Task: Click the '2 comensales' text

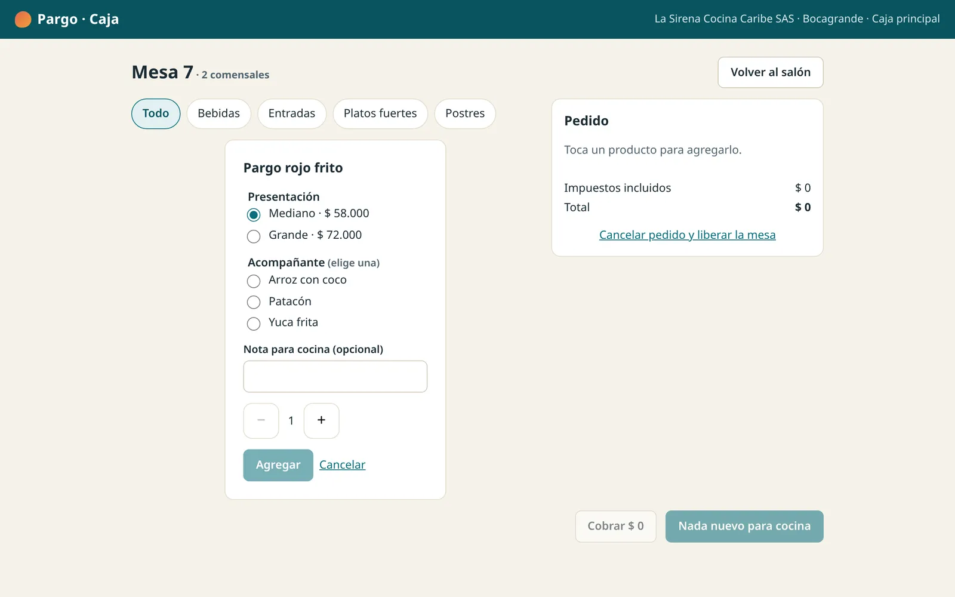Action: (x=235, y=75)
